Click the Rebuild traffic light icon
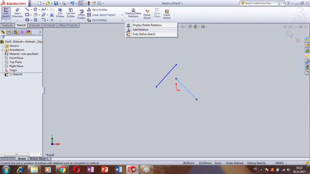 (89, 3)
